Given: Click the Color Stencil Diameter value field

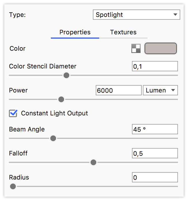Looking at the screenshot, I should point(155,66).
